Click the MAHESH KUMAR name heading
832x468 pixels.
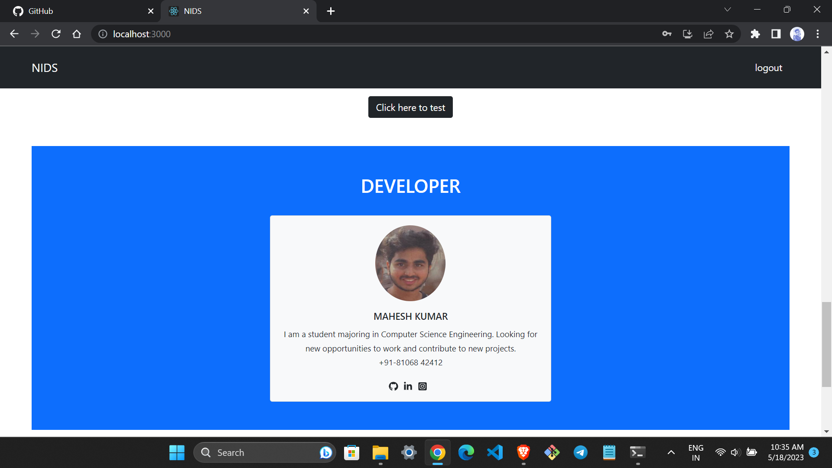point(410,316)
